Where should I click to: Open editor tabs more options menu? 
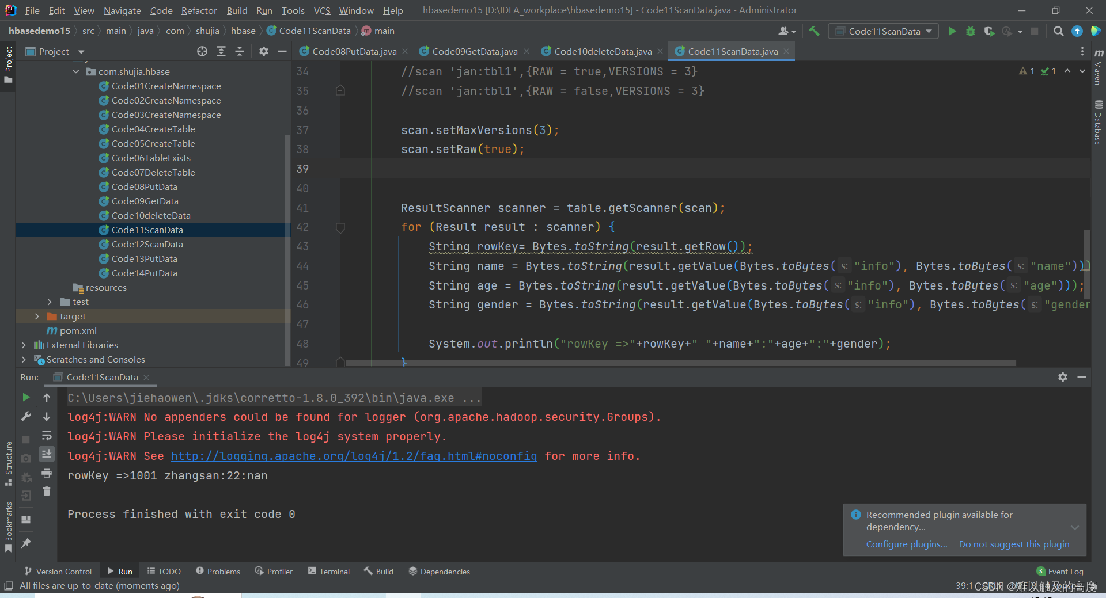pyautogui.click(x=1082, y=52)
